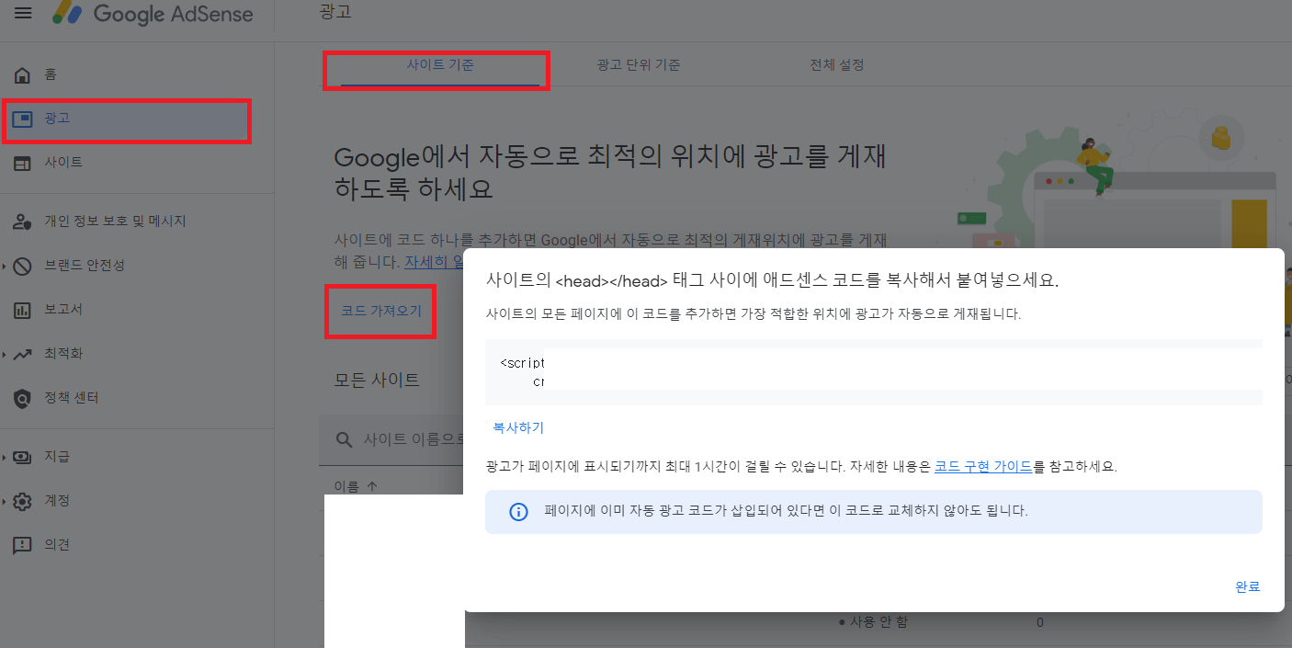
Task: Click the 최적화 trend arrow icon
Action: pyautogui.click(x=23, y=354)
